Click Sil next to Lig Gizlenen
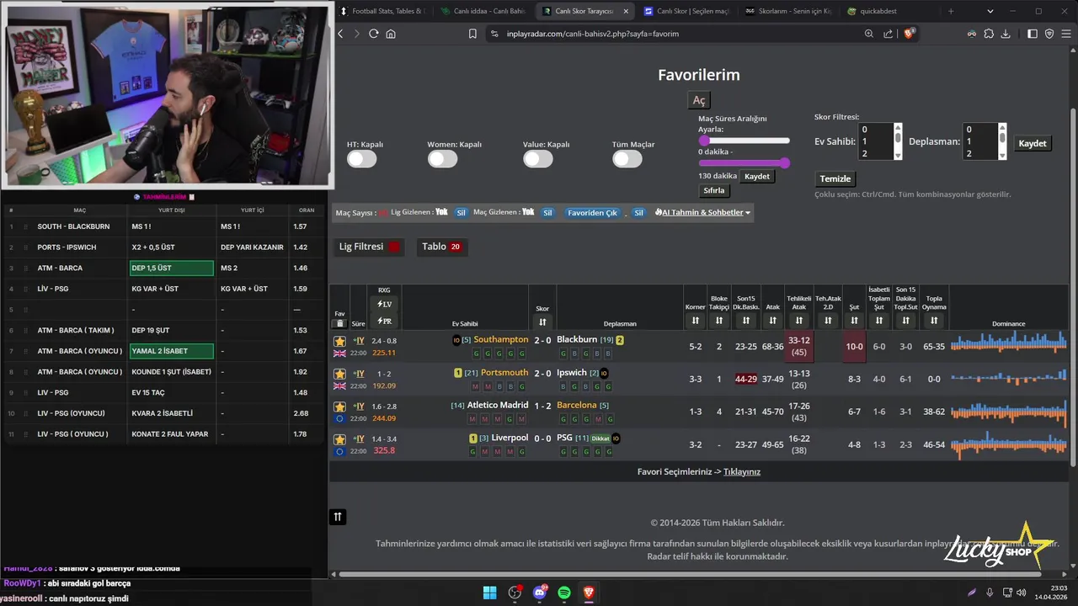Image resolution: width=1078 pixels, height=606 pixels. click(461, 213)
